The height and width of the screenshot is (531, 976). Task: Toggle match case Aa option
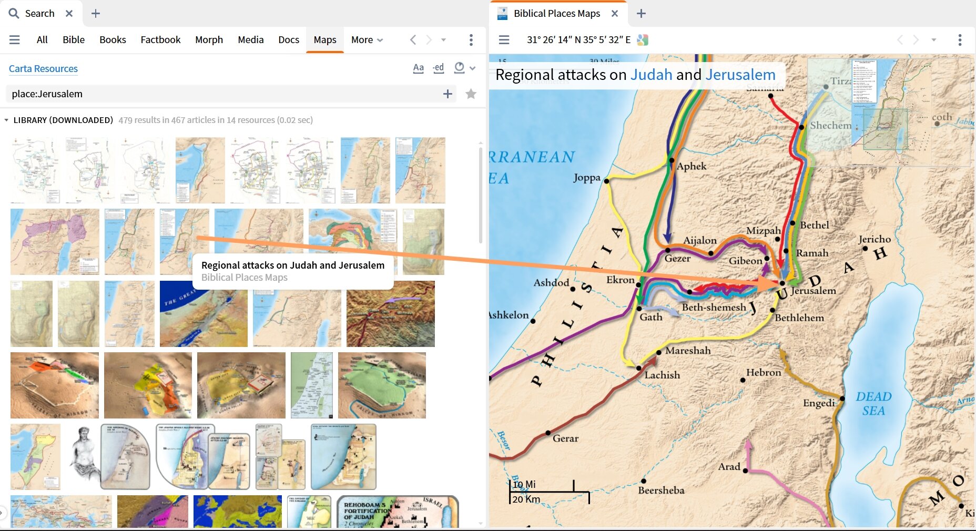tap(418, 68)
